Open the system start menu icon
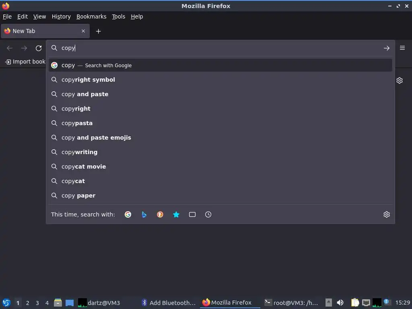This screenshot has height=309, width=412. (x=6, y=303)
